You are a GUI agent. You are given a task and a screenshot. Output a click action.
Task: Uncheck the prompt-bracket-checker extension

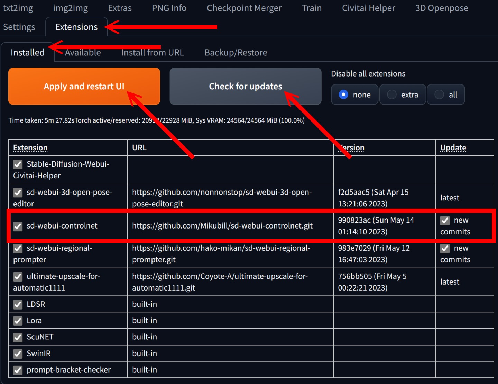(18, 370)
